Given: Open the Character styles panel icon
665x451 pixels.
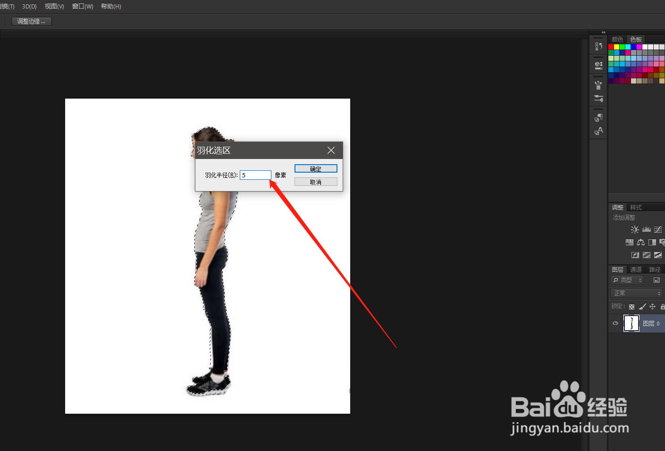Looking at the screenshot, I should click(x=598, y=131).
